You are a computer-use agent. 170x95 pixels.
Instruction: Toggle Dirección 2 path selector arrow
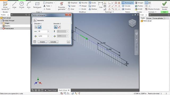point(56,27)
